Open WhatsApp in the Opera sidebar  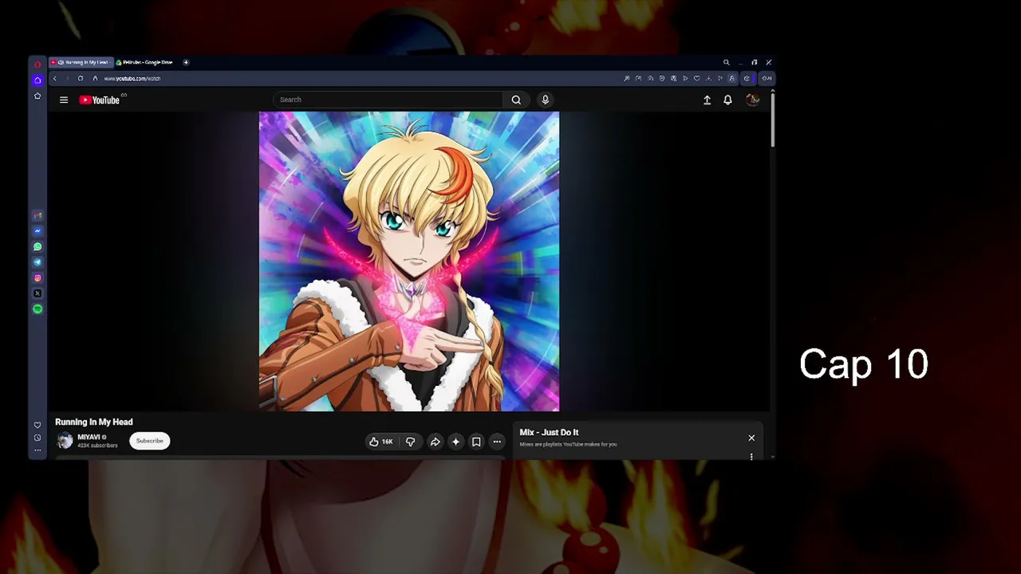[x=37, y=246]
